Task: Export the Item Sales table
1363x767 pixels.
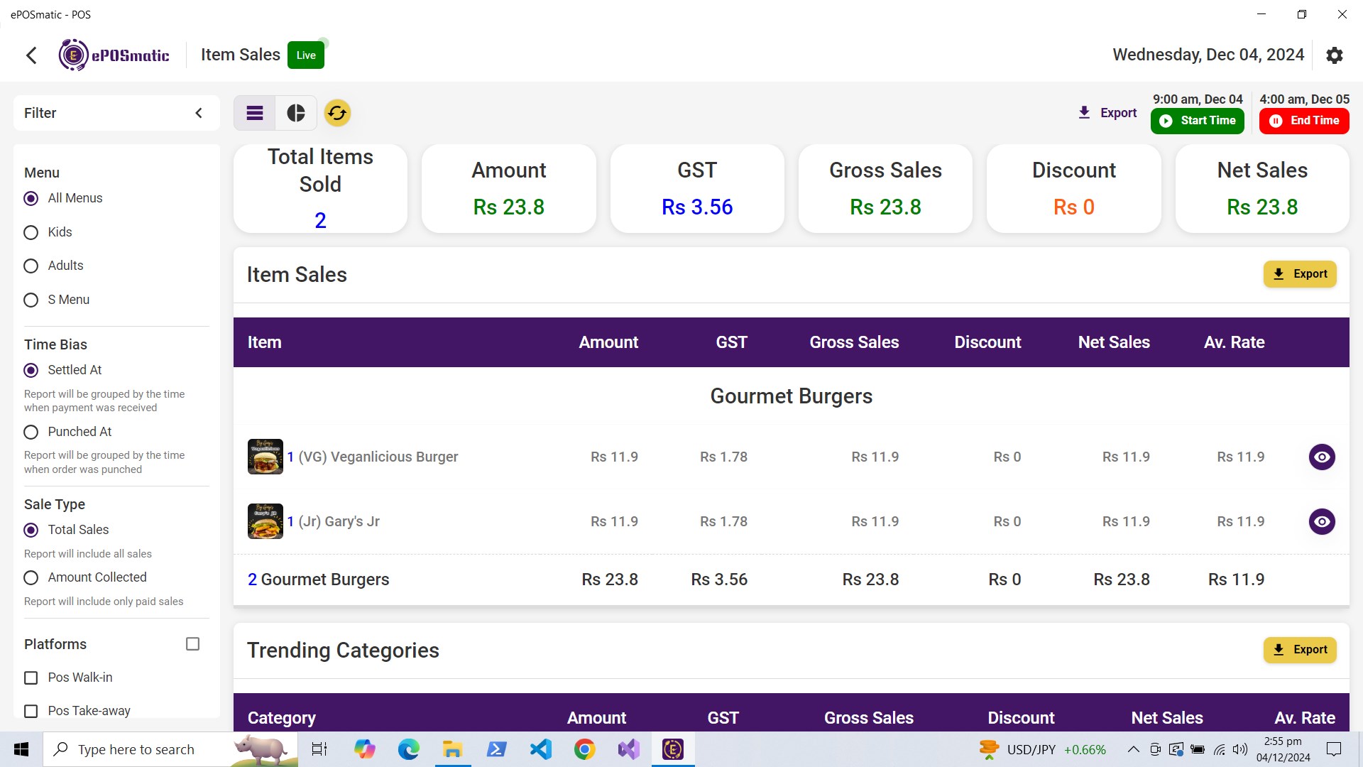Action: point(1299,274)
